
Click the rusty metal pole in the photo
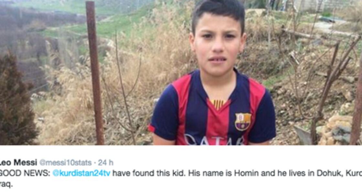(x=95, y=73)
